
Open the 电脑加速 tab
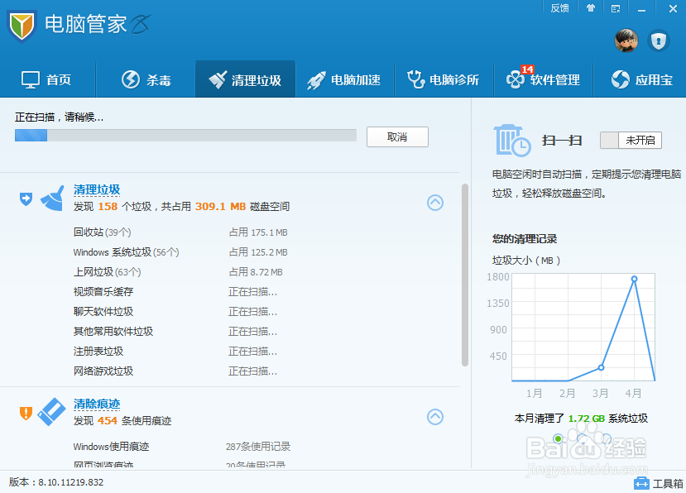[344, 79]
